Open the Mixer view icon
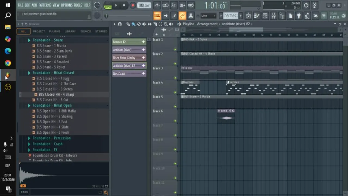 tap(274, 16)
